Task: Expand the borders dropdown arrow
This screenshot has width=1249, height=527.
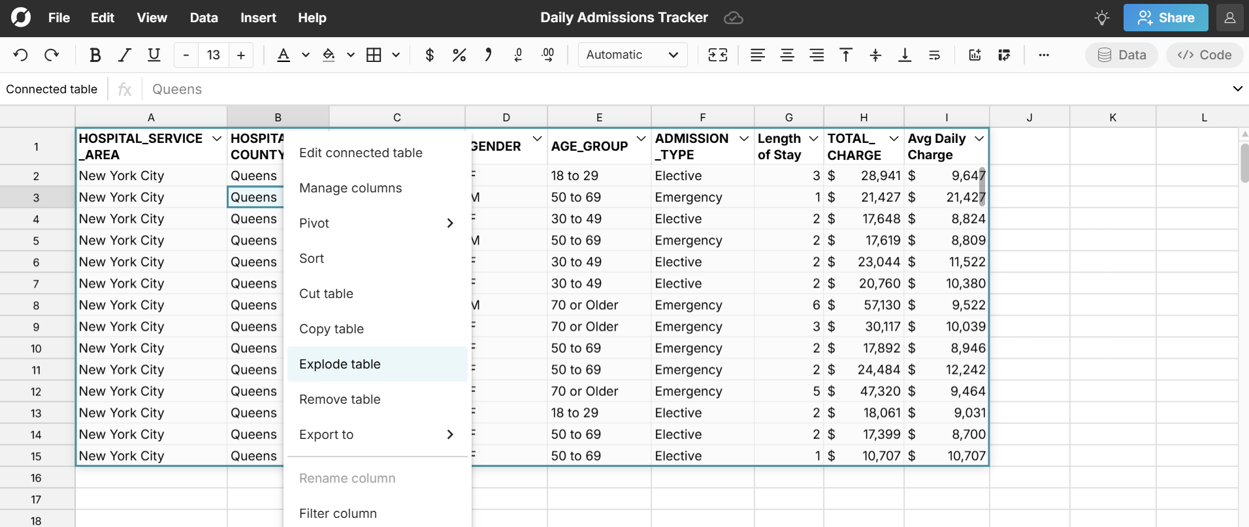Action: click(x=396, y=55)
